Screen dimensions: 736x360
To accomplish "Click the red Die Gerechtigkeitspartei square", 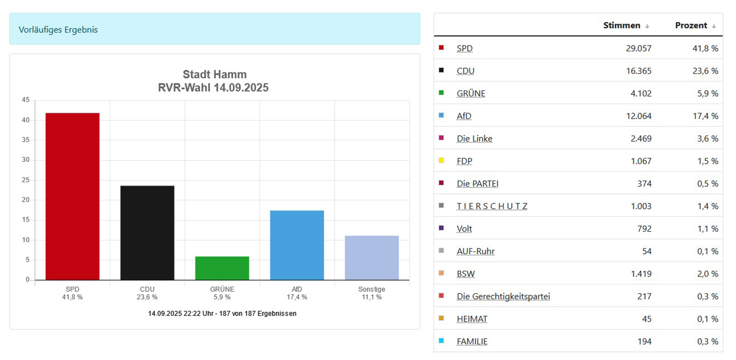I will coord(441,295).
